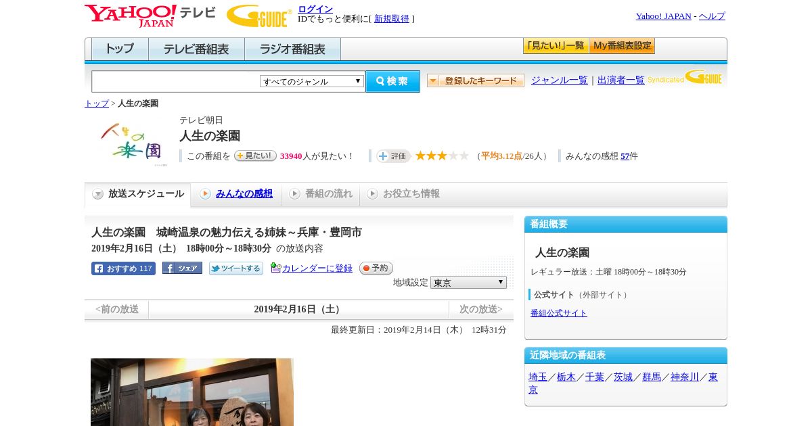Open My番組表設定 button
This screenshot has height=426, width=812.
[622, 46]
